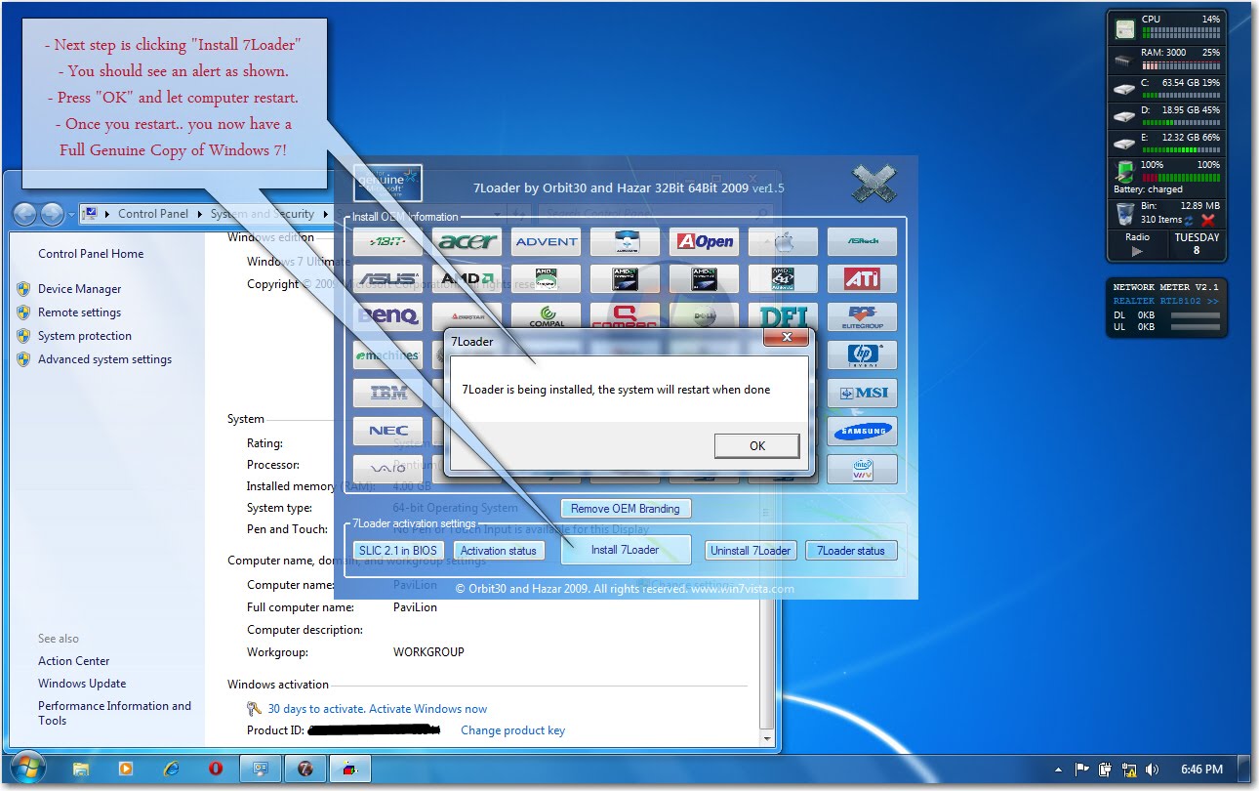
Task: Go to Control Panel Home
Action: pos(91,253)
